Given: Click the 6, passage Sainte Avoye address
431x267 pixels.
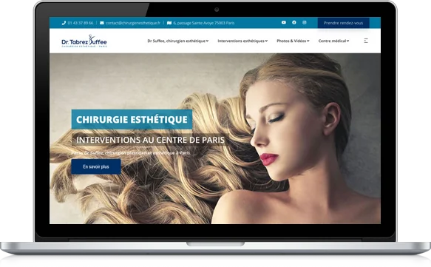Looking at the screenshot, I should [204, 23].
